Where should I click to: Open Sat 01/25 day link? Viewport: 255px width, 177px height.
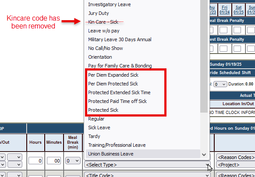(x=238, y=10)
